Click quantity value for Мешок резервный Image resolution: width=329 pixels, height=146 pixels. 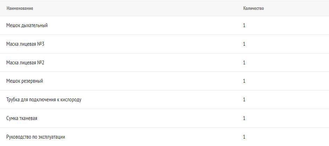[244, 81]
